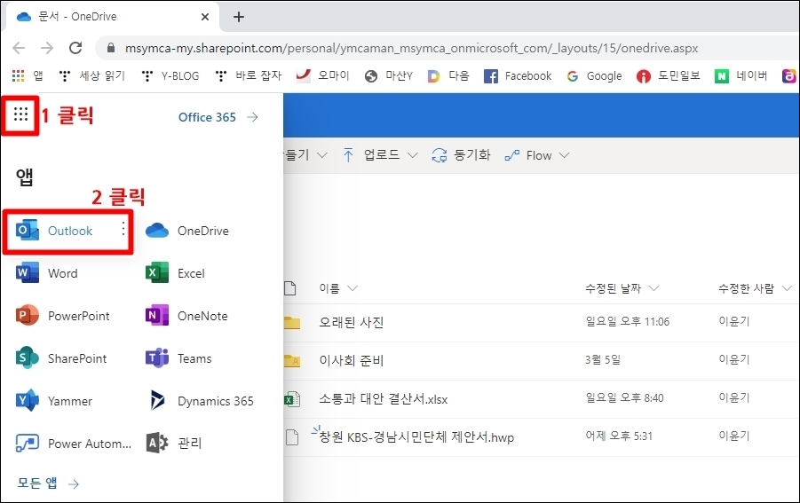Viewport: 800px width, 503px height.
Task: Click the 오래된 사진 folder icon
Action: tap(292, 323)
